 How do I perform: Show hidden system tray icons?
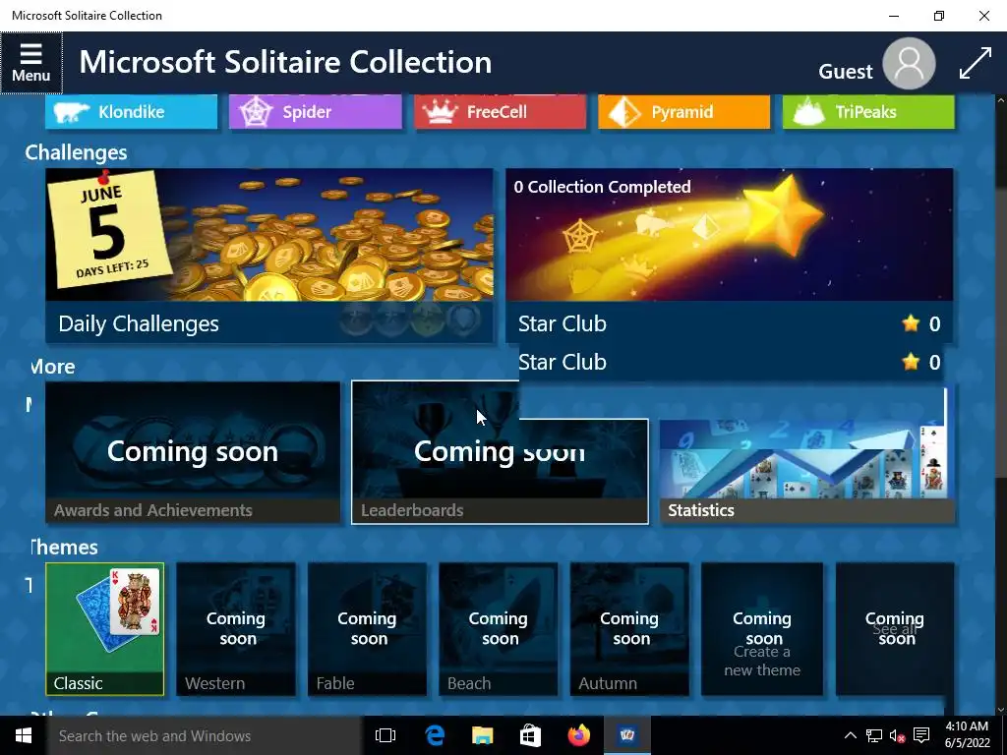tap(850, 735)
